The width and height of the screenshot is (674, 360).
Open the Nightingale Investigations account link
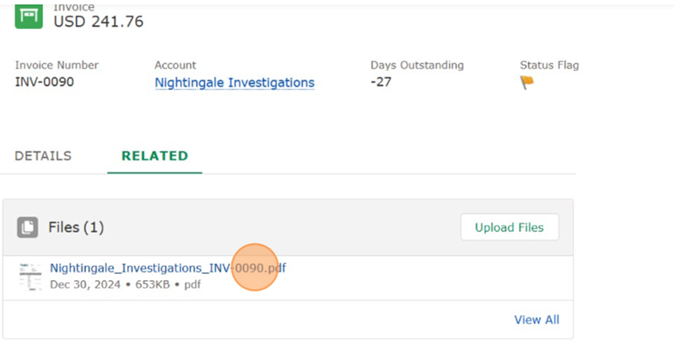tap(234, 83)
